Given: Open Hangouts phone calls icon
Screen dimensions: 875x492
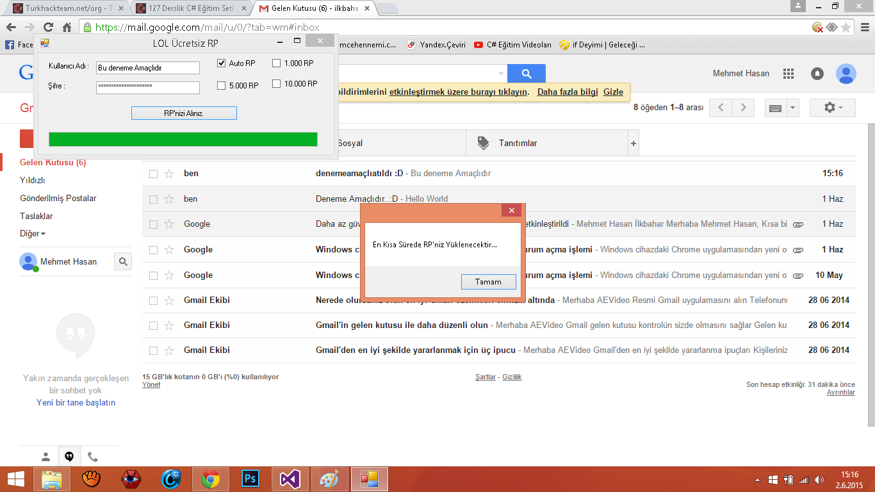Looking at the screenshot, I should (x=93, y=457).
